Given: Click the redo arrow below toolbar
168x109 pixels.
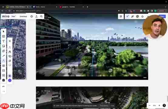Looking at the screenshot, I should [4, 91].
